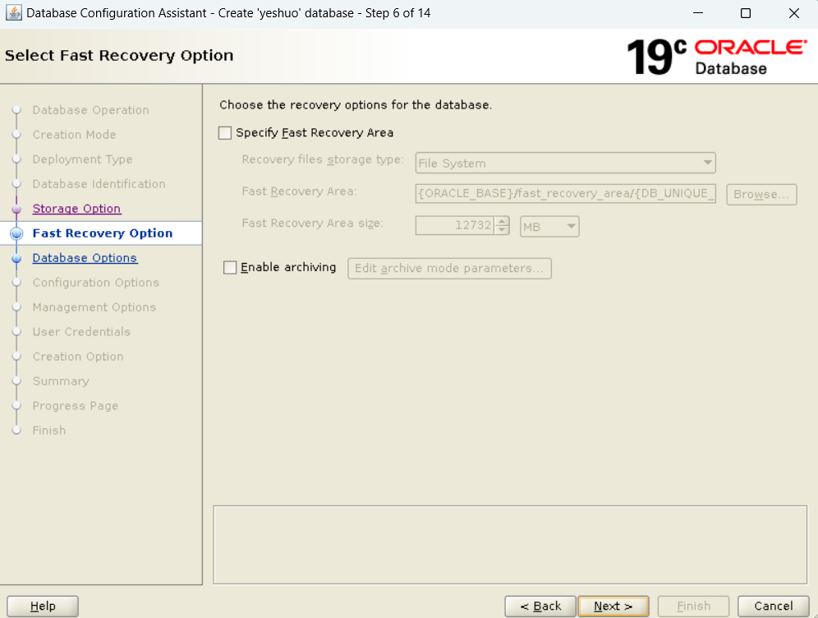Click the Storage Option step bullet
The width and height of the screenshot is (818, 618).
16,209
